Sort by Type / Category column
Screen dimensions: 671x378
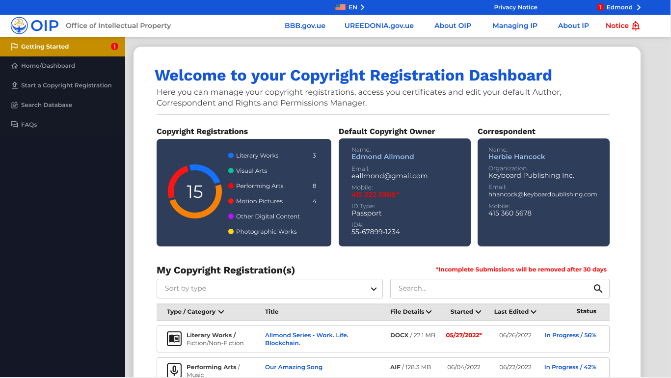[x=195, y=312]
